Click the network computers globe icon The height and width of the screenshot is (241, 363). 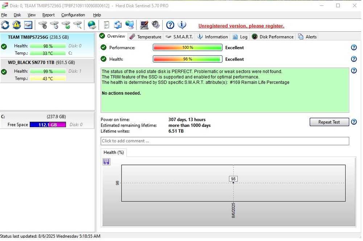pyautogui.click(x=130, y=25)
